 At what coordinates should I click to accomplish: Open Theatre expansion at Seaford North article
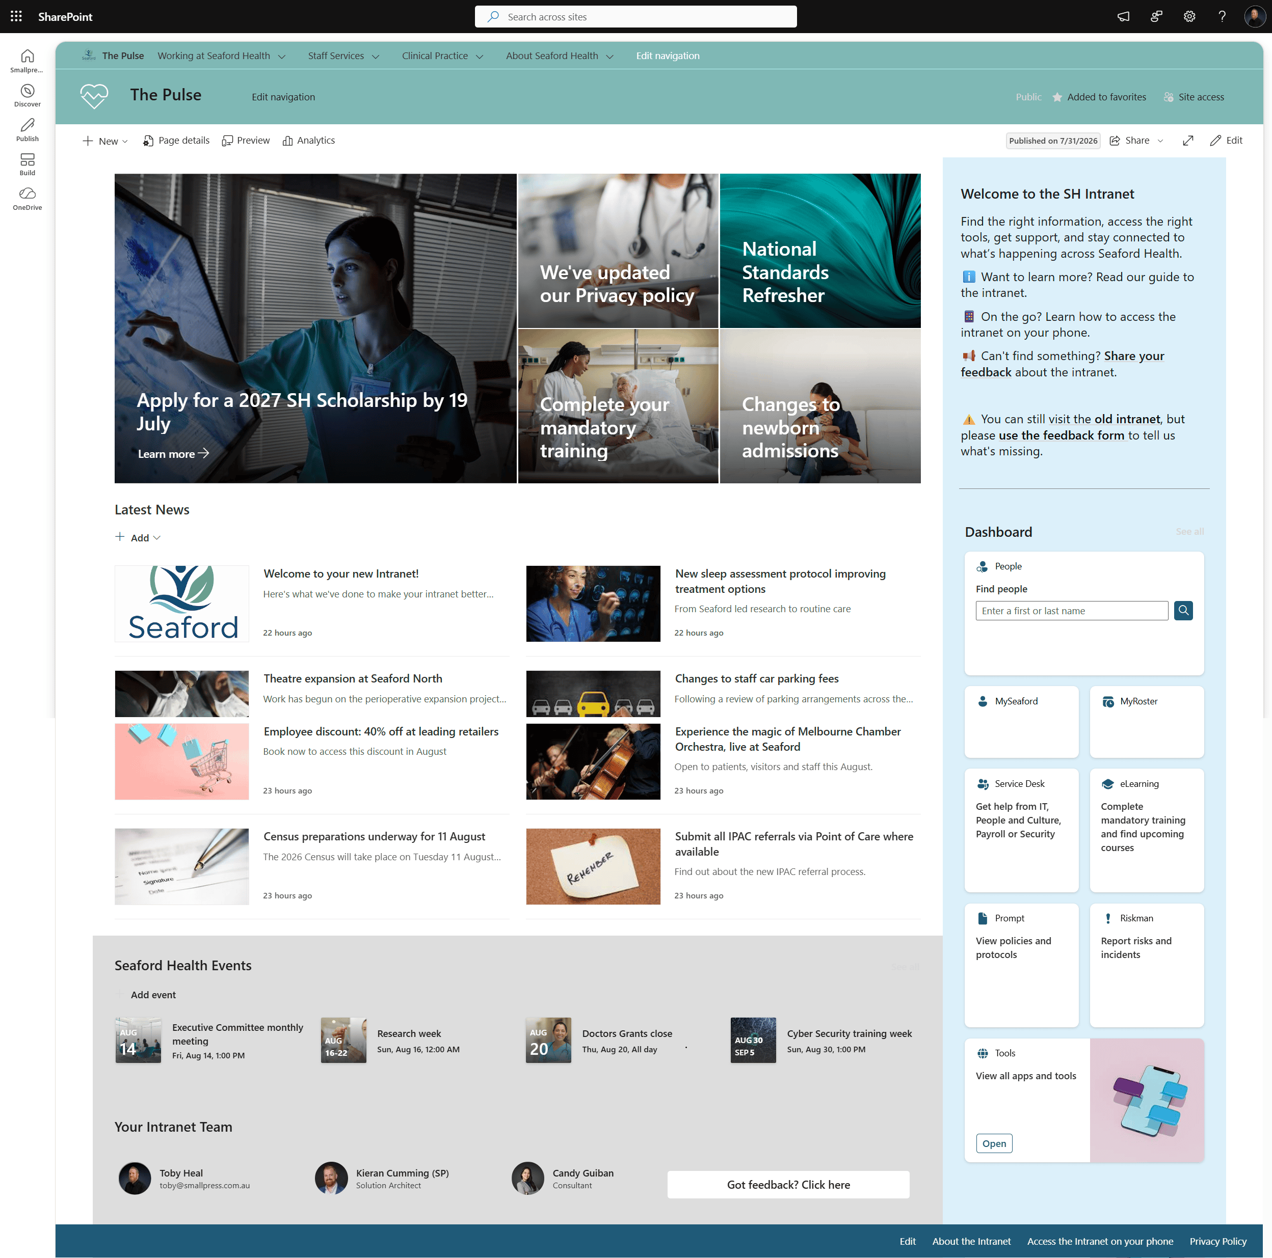coord(352,678)
